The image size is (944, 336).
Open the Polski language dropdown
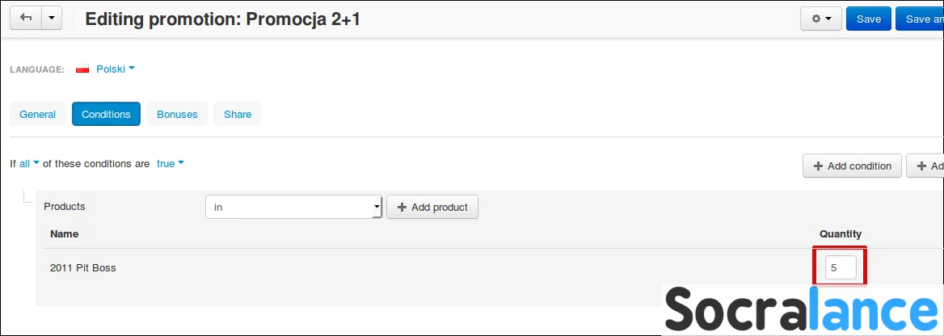pyautogui.click(x=116, y=69)
